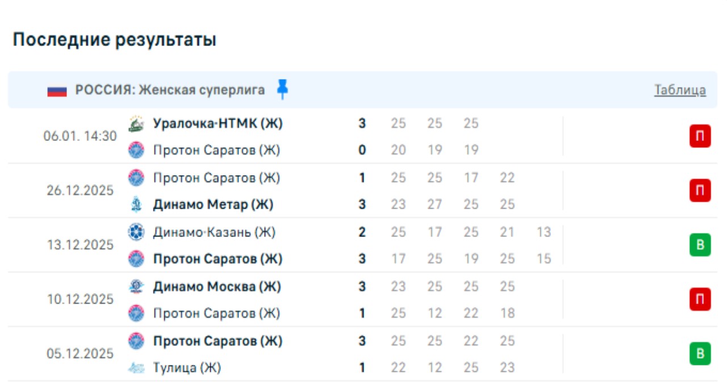727x382 pixels.
Task: Click the Тулица team logo
Action: [x=136, y=368]
